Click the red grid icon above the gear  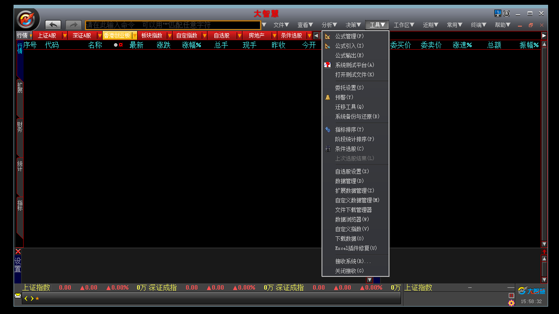[511, 295]
